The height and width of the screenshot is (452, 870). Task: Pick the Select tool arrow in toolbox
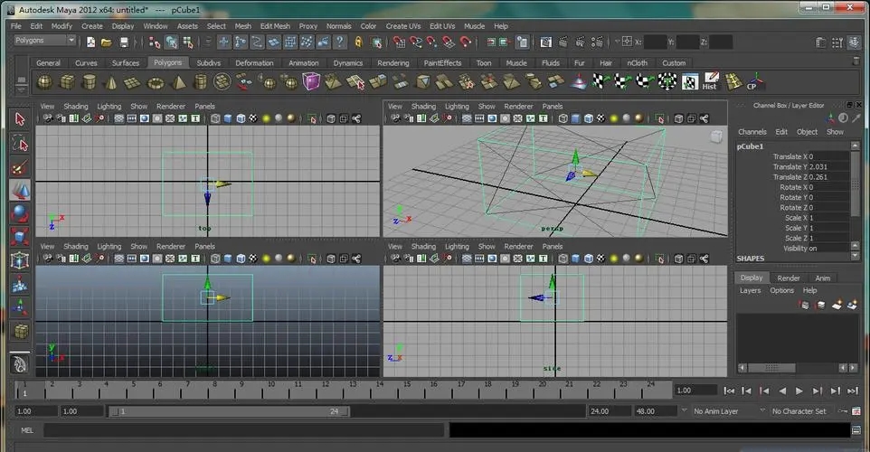point(20,120)
